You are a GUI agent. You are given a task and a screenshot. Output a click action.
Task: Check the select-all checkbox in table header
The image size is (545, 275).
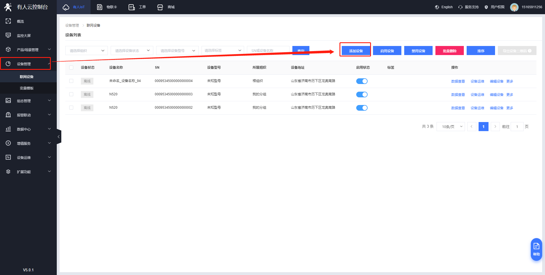(71, 68)
